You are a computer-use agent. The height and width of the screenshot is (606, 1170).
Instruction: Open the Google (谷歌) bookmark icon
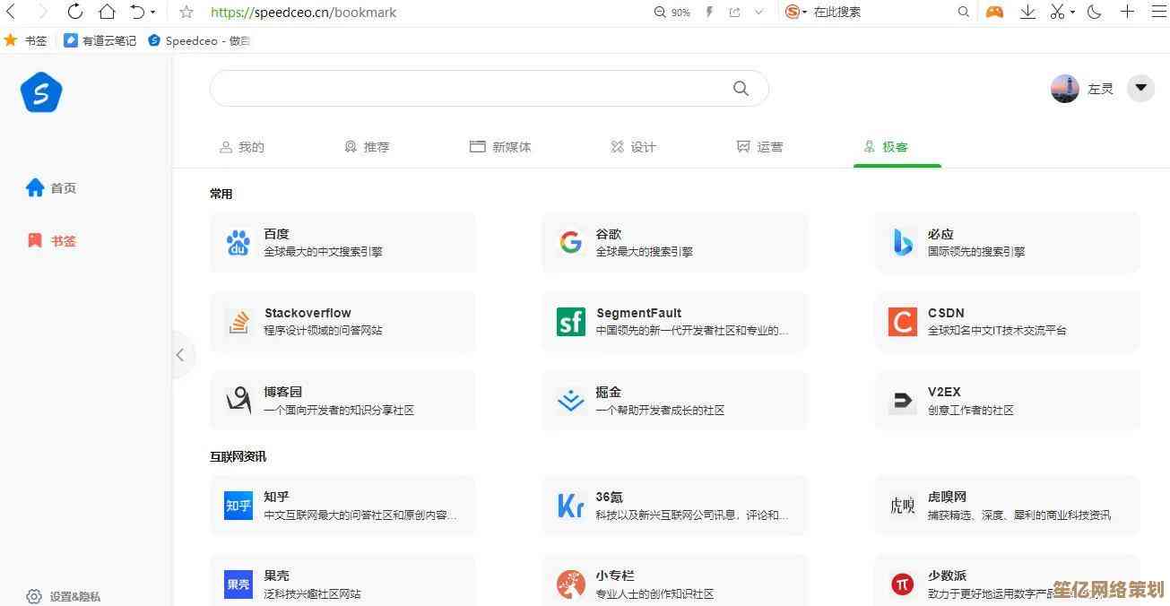point(570,242)
